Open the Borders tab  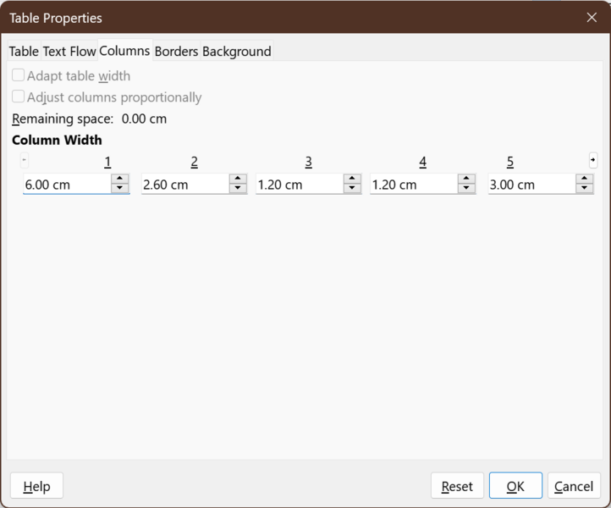point(176,52)
